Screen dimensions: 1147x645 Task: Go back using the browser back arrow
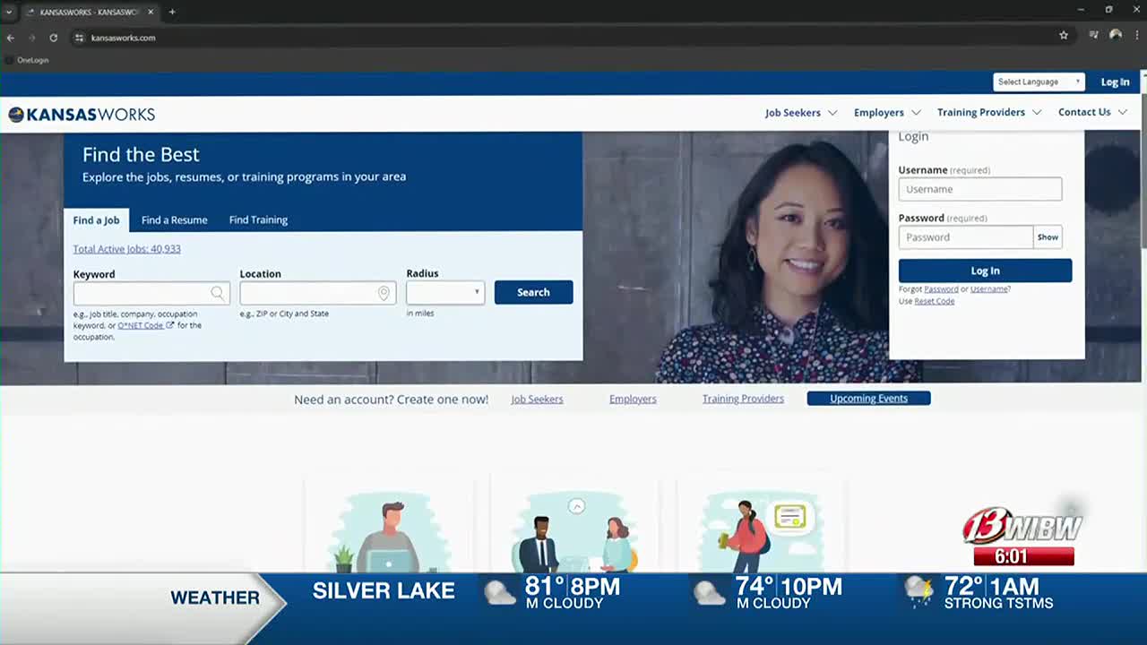pos(11,38)
